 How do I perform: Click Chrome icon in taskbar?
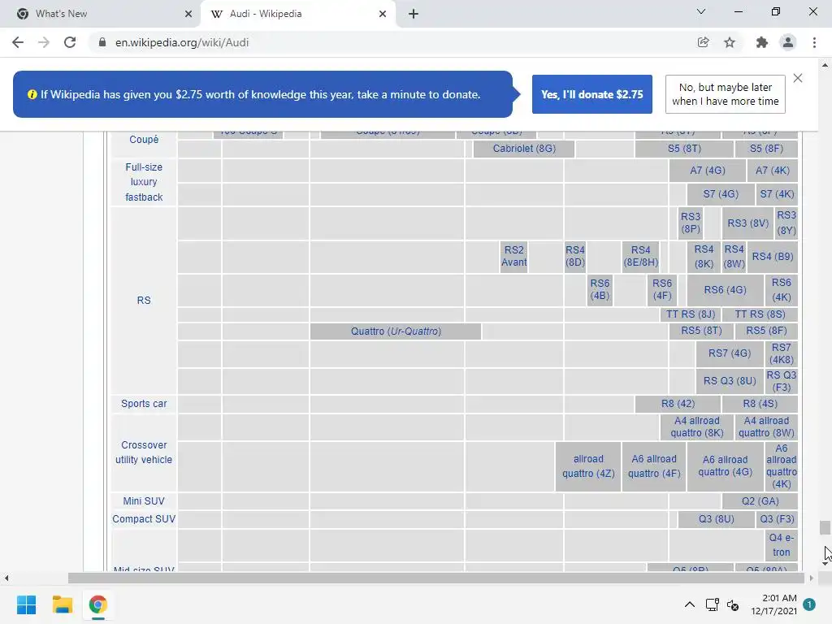pyautogui.click(x=98, y=604)
